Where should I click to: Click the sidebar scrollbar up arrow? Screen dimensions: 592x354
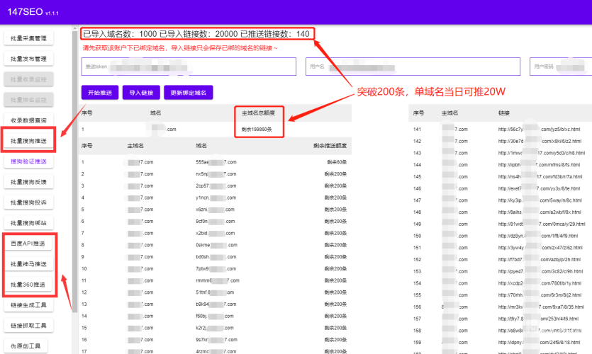point(74,28)
